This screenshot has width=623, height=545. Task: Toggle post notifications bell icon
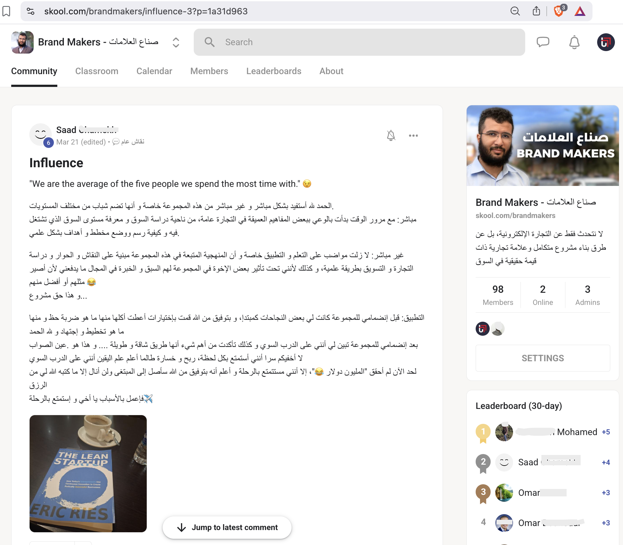click(391, 135)
